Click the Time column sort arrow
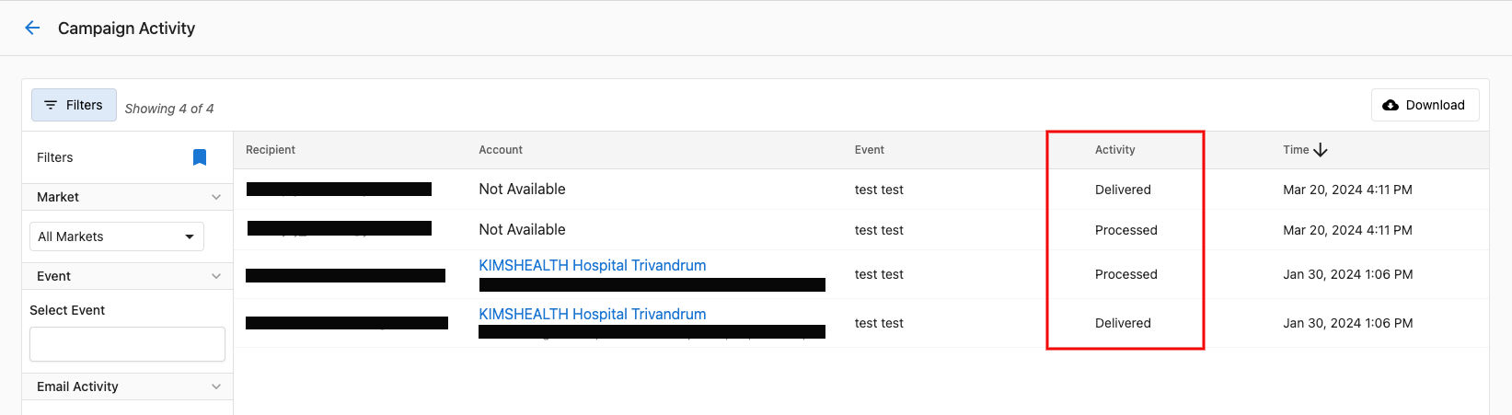The width and height of the screenshot is (1512, 415). click(x=1321, y=150)
